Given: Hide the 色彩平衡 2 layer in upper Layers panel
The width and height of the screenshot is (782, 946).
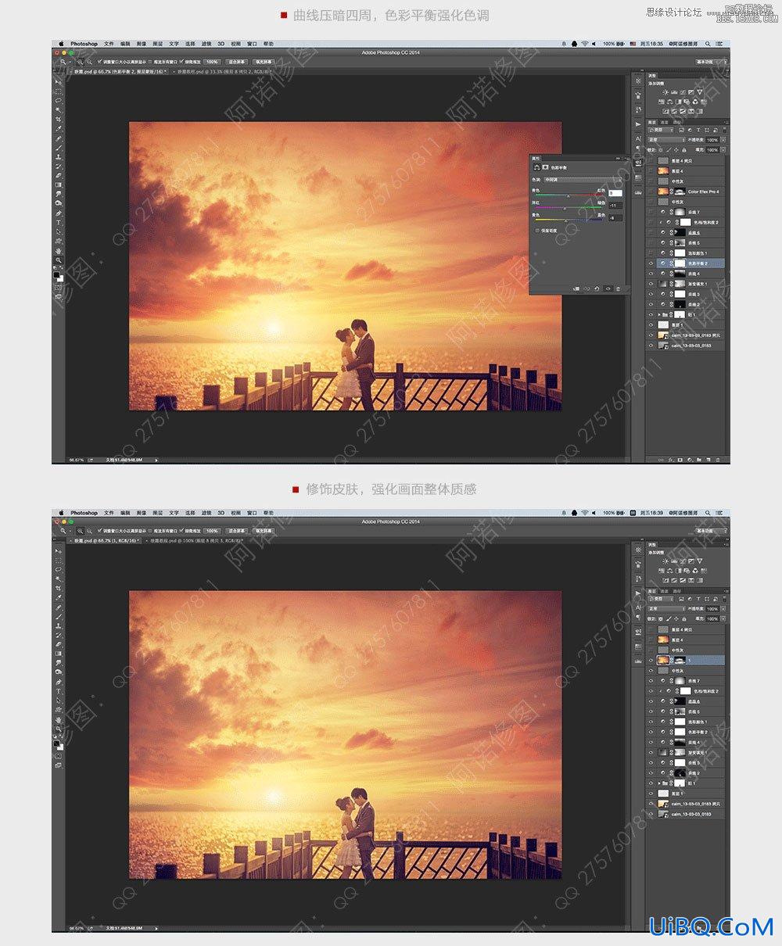Looking at the screenshot, I should click(x=651, y=263).
